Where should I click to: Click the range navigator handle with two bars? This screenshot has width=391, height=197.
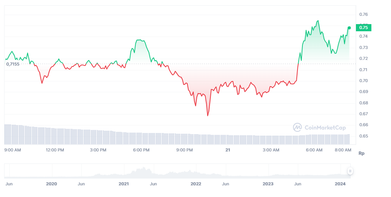(350, 171)
